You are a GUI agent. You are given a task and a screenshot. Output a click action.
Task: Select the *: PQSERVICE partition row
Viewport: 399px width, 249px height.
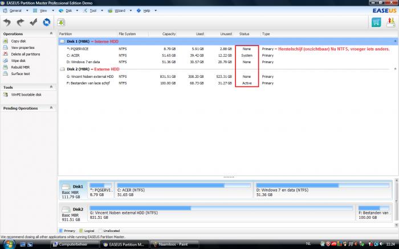[x=228, y=49]
